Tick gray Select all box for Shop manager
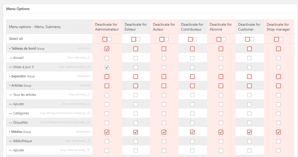This screenshot has height=157, width=298. pos(281,39)
